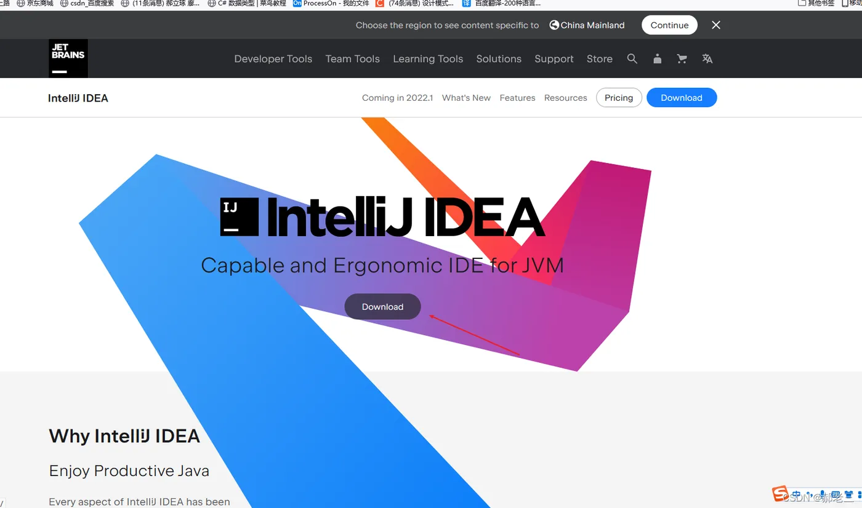Click the 'Capable and Ergonomic IDE for JVM' tagline
862x508 pixels.
(x=382, y=266)
